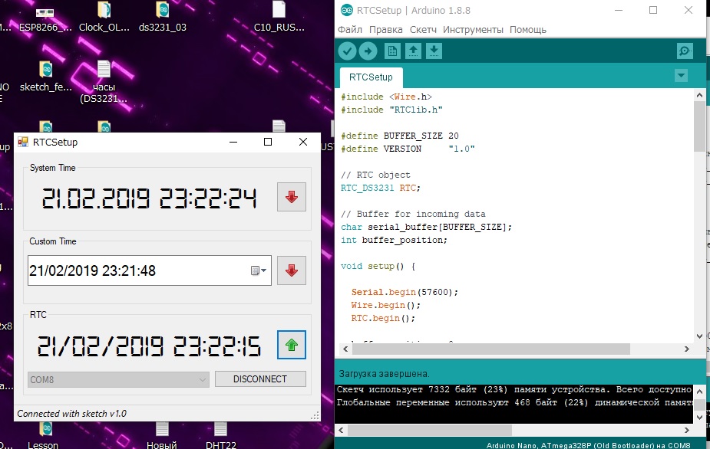Viewport: 710px width, 449px height.
Task: Click the Open sketch up-arrow icon
Action: (x=413, y=51)
